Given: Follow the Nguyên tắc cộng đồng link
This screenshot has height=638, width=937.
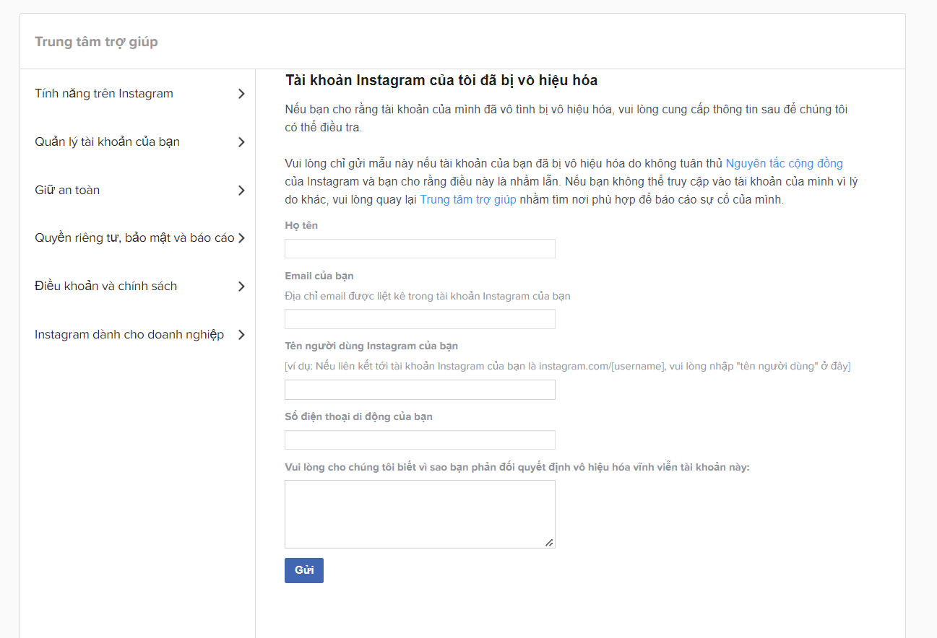Looking at the screenshot, I should click(784, 163).
